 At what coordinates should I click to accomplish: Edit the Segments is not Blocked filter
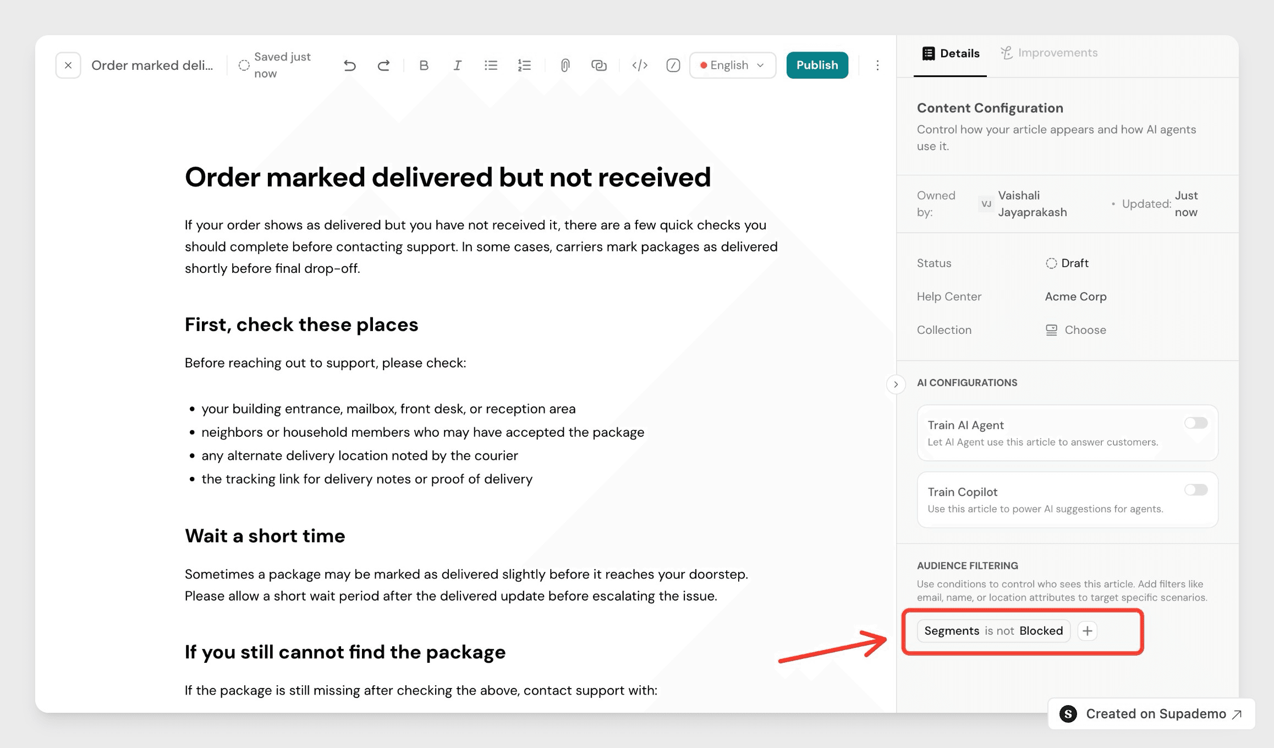coord(993,631)
